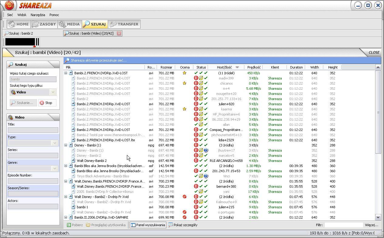Click the RUI ARCANGELO+658 host cell

tap(226, 161)
